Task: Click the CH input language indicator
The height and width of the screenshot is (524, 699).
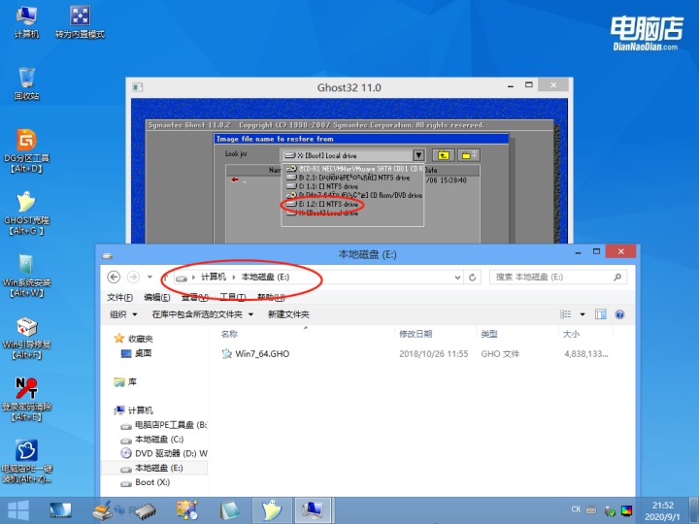Action: pos(576,509)
